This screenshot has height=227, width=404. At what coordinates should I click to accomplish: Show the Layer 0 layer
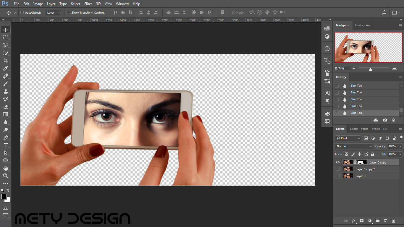338,176
